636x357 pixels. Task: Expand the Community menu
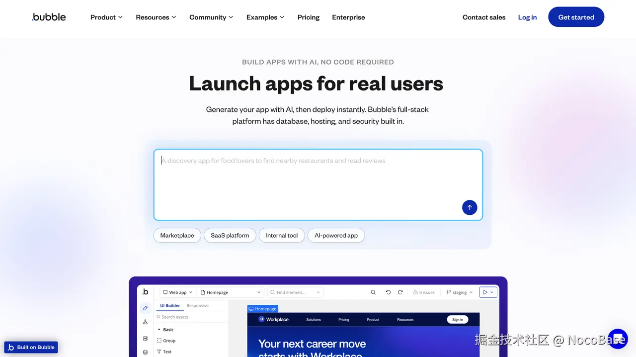[x=211, y=17]
